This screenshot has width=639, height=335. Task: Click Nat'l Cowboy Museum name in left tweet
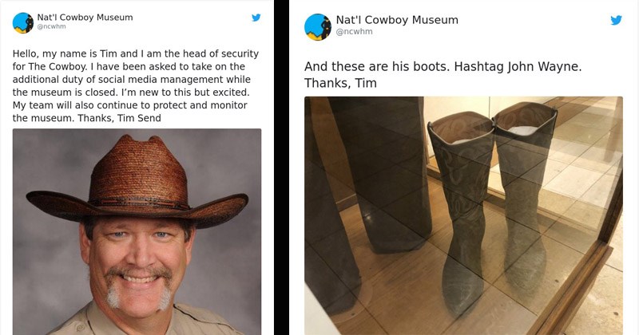coord(85,18)
